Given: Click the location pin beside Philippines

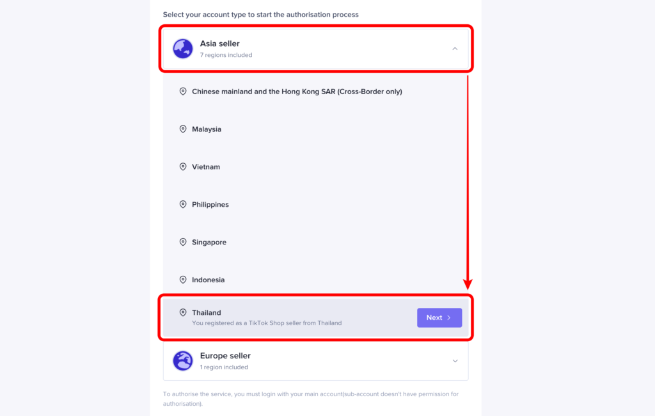Looking at the screenshot, I should point(183,205).
